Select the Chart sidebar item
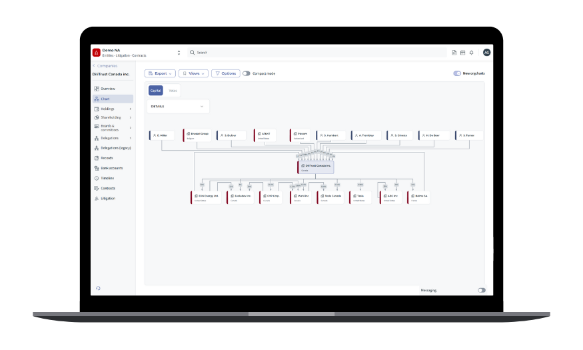The height and width of the screenshot is (350, 583). click(113, 99)
